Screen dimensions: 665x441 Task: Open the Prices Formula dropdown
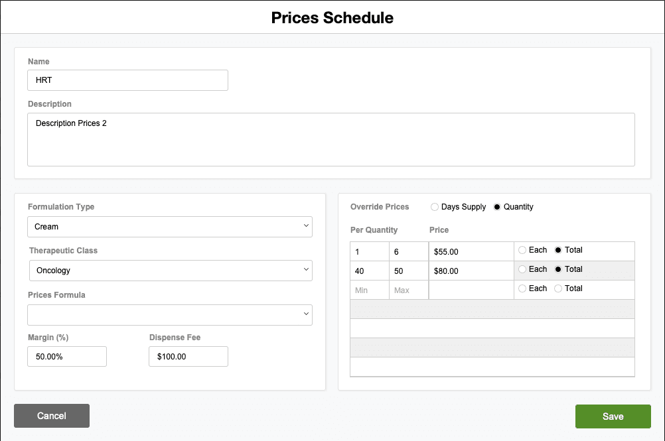(x=170, y=315)
